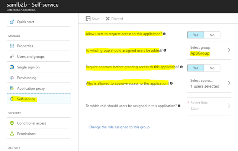Click the Permissions network icon
Viewport: 238px width, 151px height.
point(11,134)
